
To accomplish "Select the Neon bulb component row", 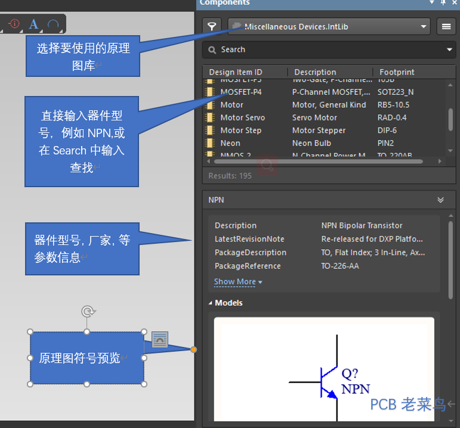I will click(230, 143).
